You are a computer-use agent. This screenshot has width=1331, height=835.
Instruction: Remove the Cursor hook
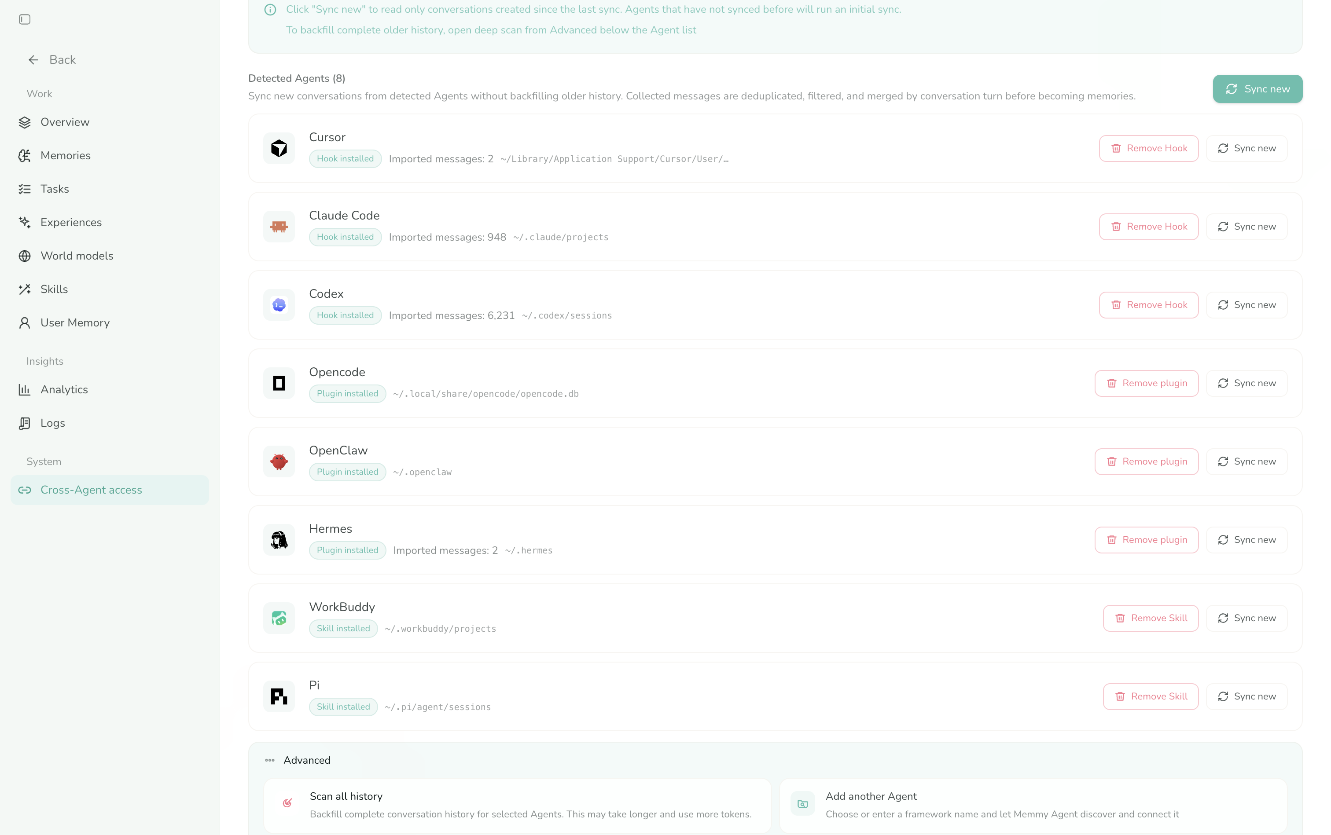coord(1149,148)
